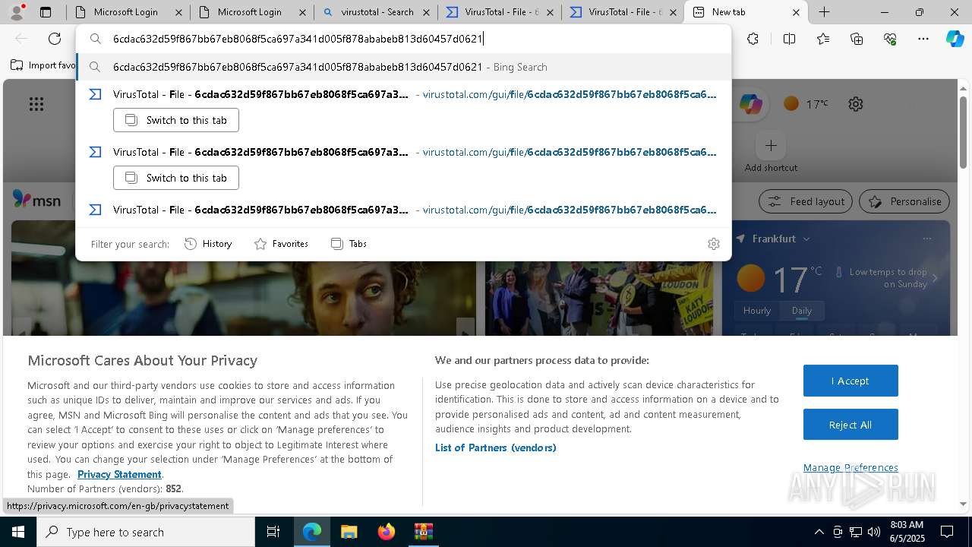Open WinRAR from the taskbar

tap(423, 532)
